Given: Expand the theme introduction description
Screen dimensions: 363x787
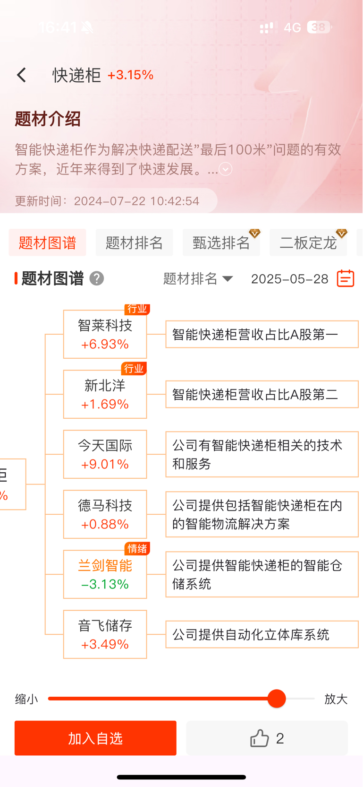Looking at the screenshot, I should 226,169.
